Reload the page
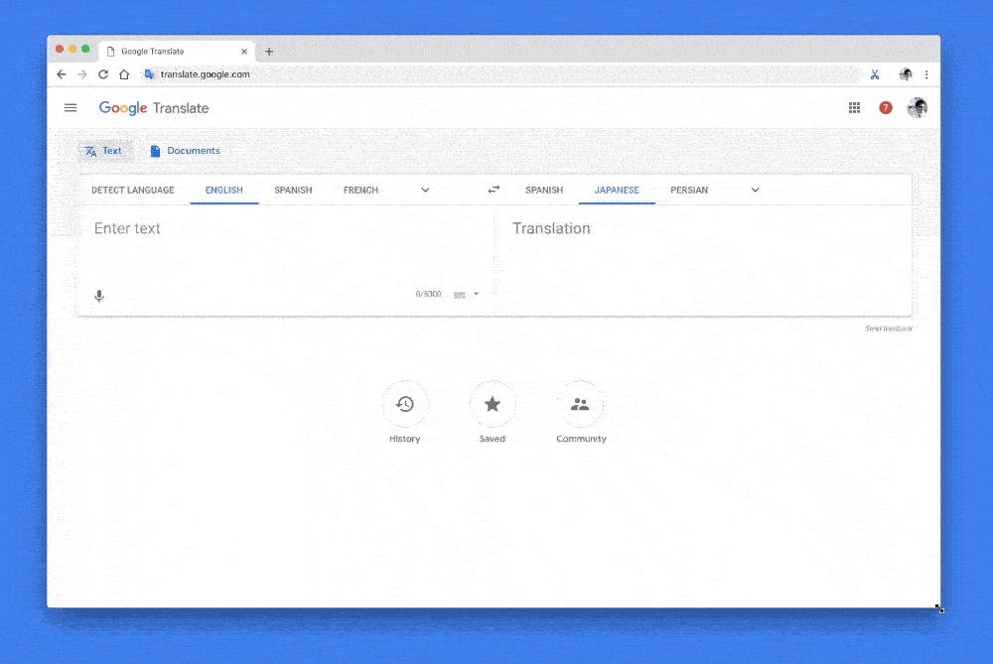993x664 pixels. (x=103, y=74)
